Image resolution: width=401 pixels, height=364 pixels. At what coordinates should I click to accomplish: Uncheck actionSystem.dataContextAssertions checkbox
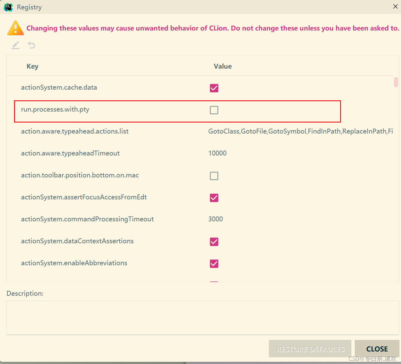point(214,242)
